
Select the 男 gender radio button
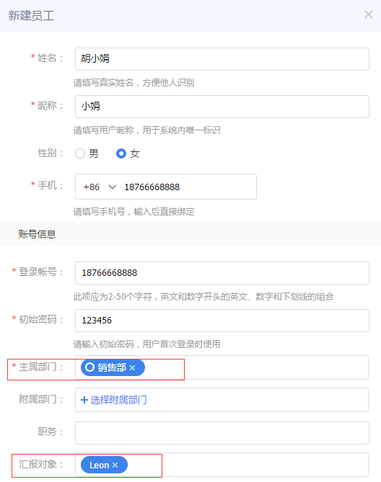tap(80, 153)
